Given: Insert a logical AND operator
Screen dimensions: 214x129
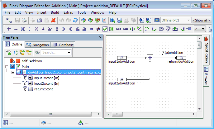Looking at the screenshot, I should [x=43, y=29].
